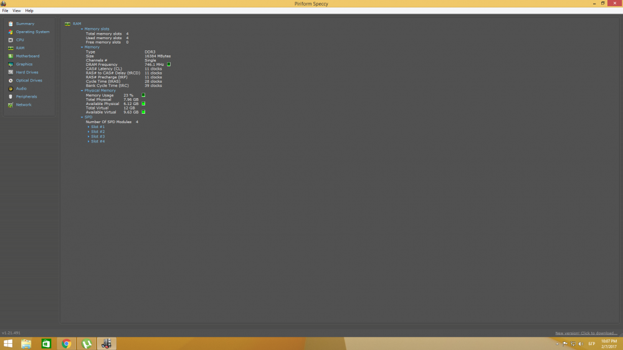
Task: Select the Total Physical 7.96 GB value
Action: pos(131,99)
